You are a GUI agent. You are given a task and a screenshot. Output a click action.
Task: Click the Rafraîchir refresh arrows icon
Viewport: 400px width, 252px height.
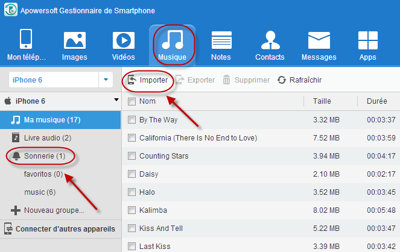click(282, 80)
